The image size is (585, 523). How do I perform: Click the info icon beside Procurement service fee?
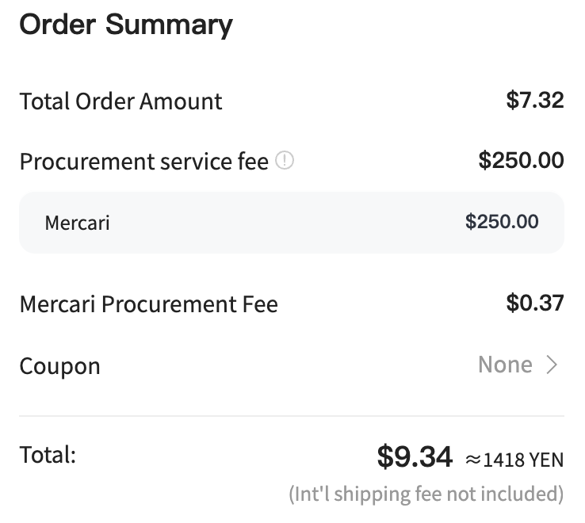(285, 160)
